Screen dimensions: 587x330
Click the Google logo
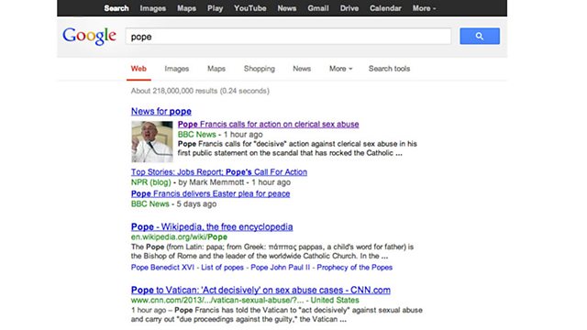click(89, 37)
